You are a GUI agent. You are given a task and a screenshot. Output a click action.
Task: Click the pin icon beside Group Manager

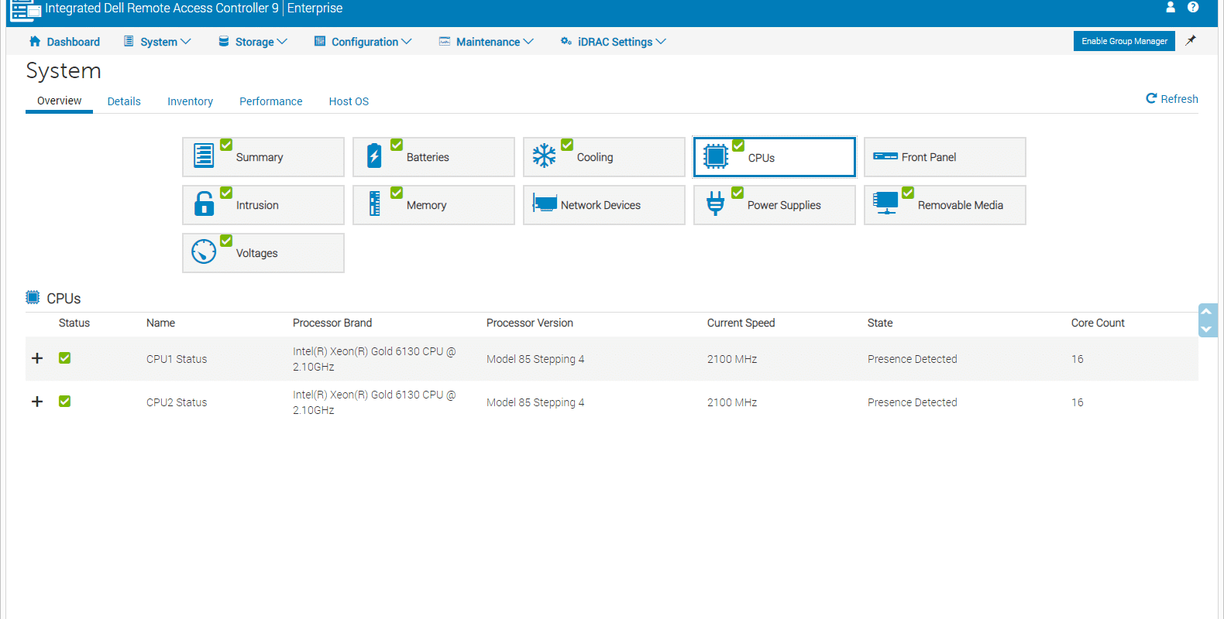click(1191, 40)
